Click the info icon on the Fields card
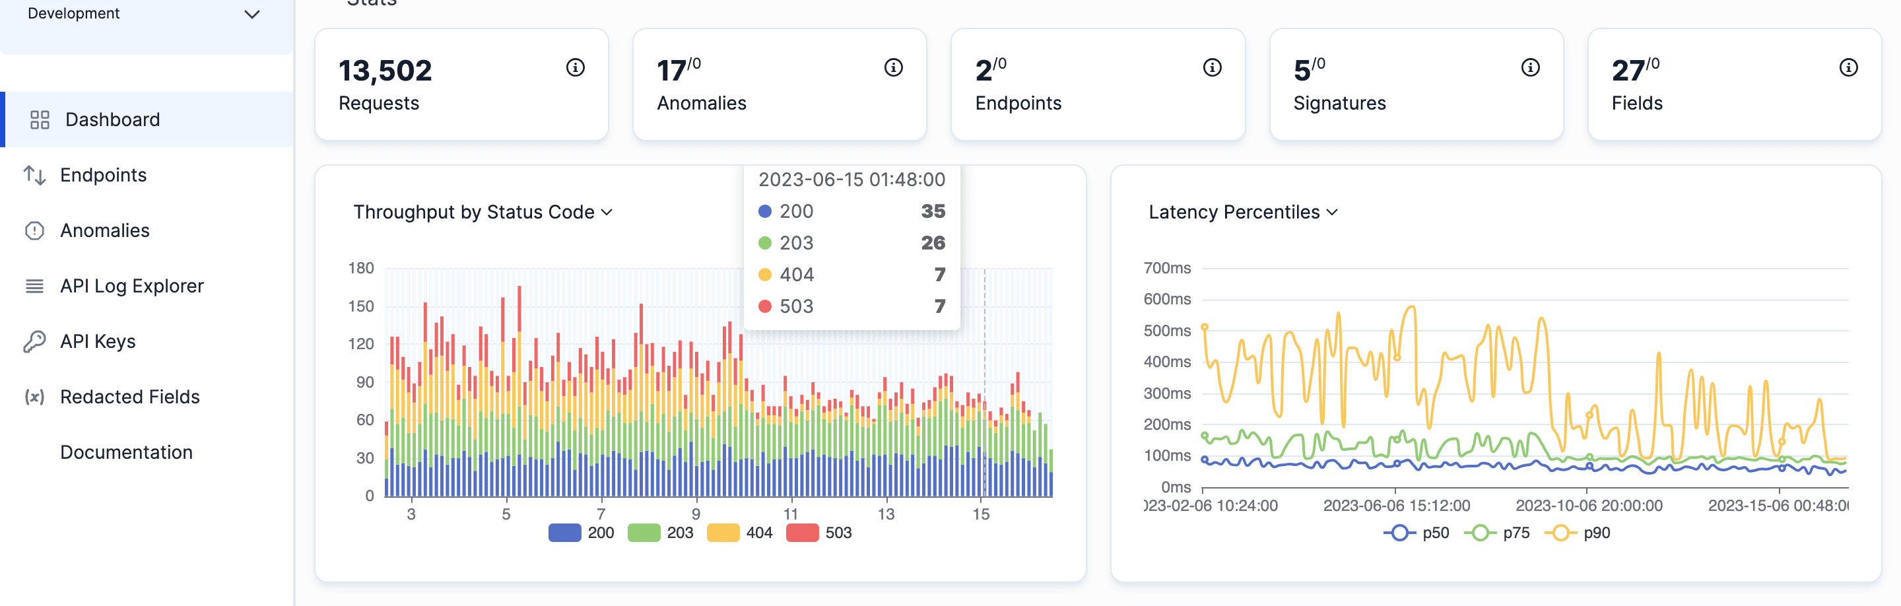This screenshot has width=1901, height=606. (1849, 67)
